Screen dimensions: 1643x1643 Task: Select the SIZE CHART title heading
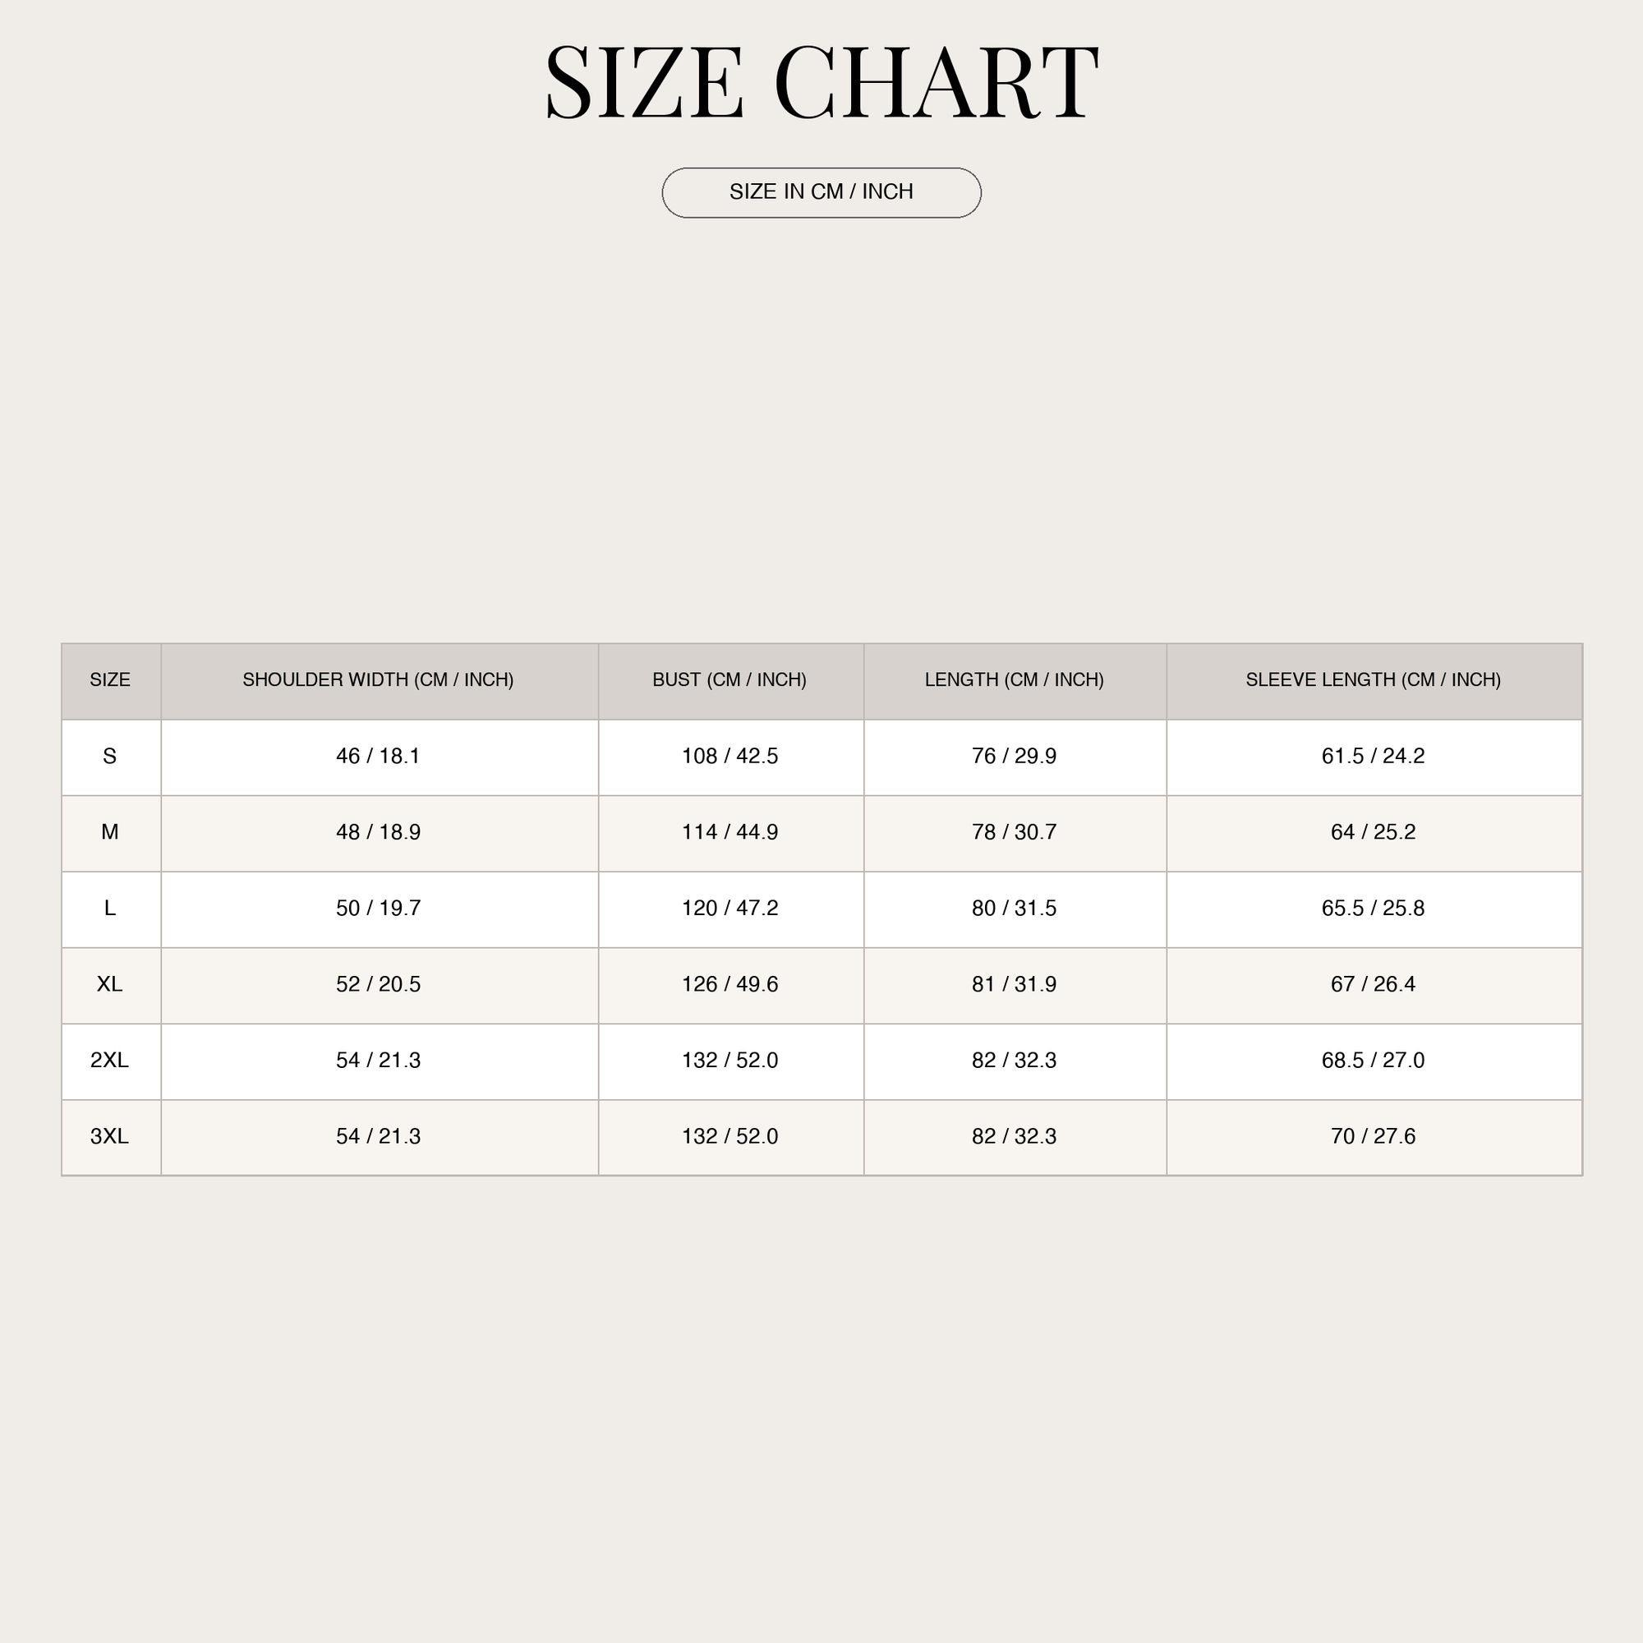(821, 83)
